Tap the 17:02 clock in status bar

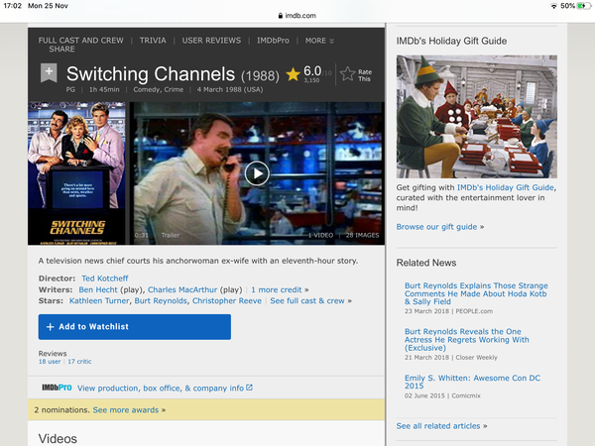13,6
